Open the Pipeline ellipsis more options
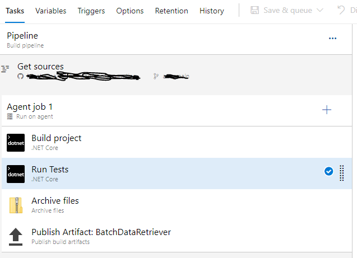 click(x=332, y=39)
